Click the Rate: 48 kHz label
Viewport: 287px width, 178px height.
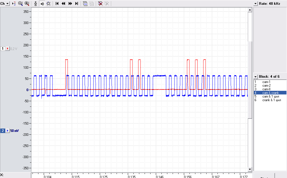point(269,4)
